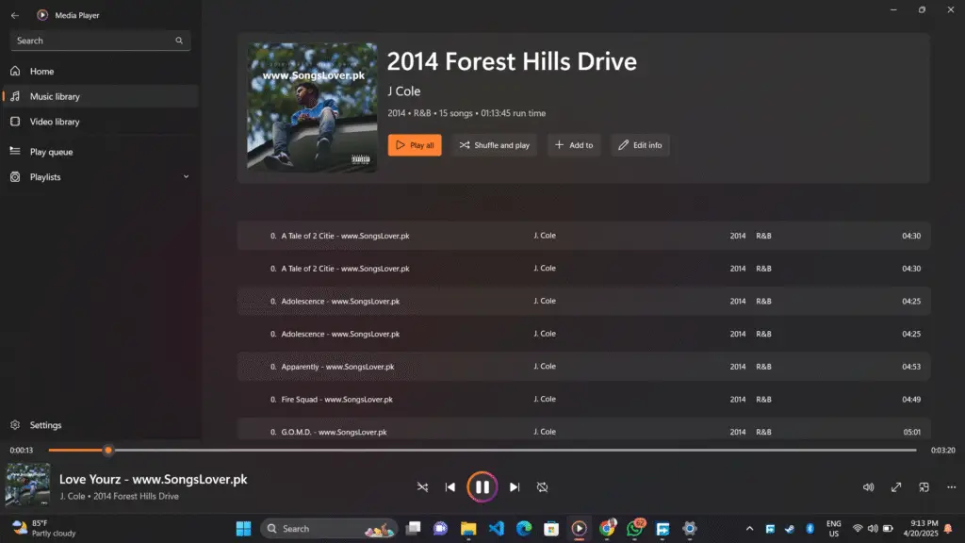Select the Apparently song row
The width and height of the screenshot is (965, 543).
(583, 367)
